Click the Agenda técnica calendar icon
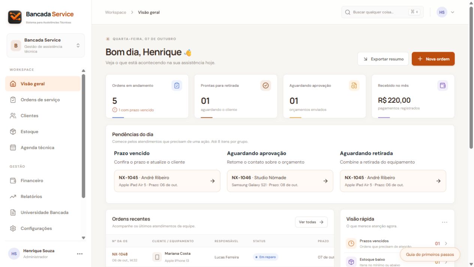 [x=13, y=147]
